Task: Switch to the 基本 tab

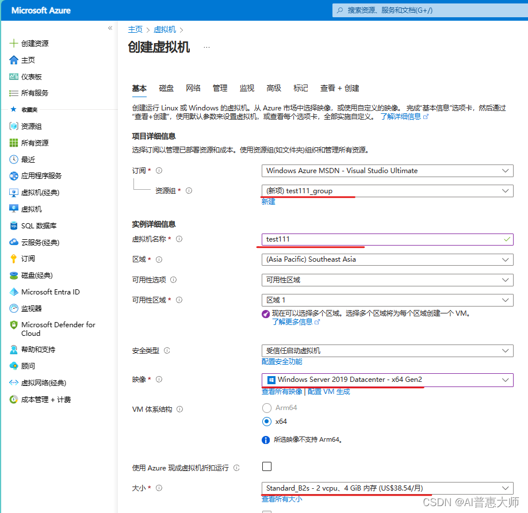Action: pos(139,88)
